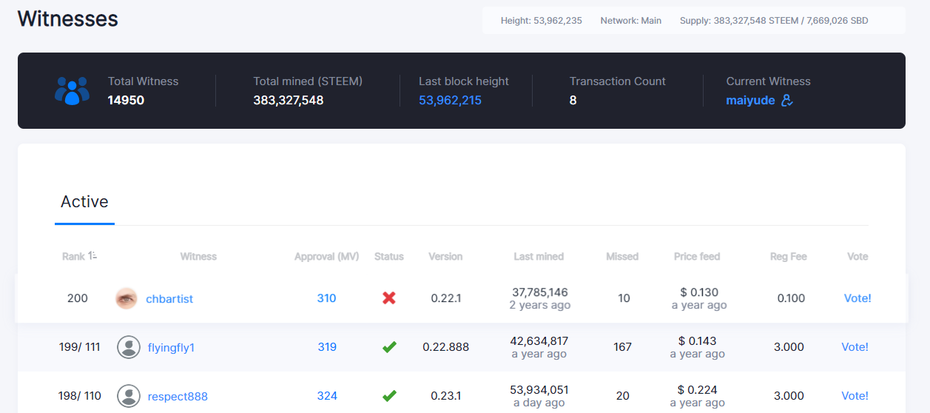The image size is (930, 413).
Task: Click flyingfly1's default avatar icon
Action: (x=129, y=347)
